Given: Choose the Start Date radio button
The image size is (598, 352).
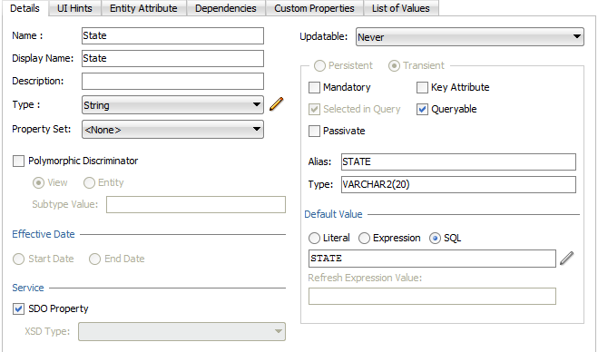Looking at the screenshot, I should (x=18, y=259).
